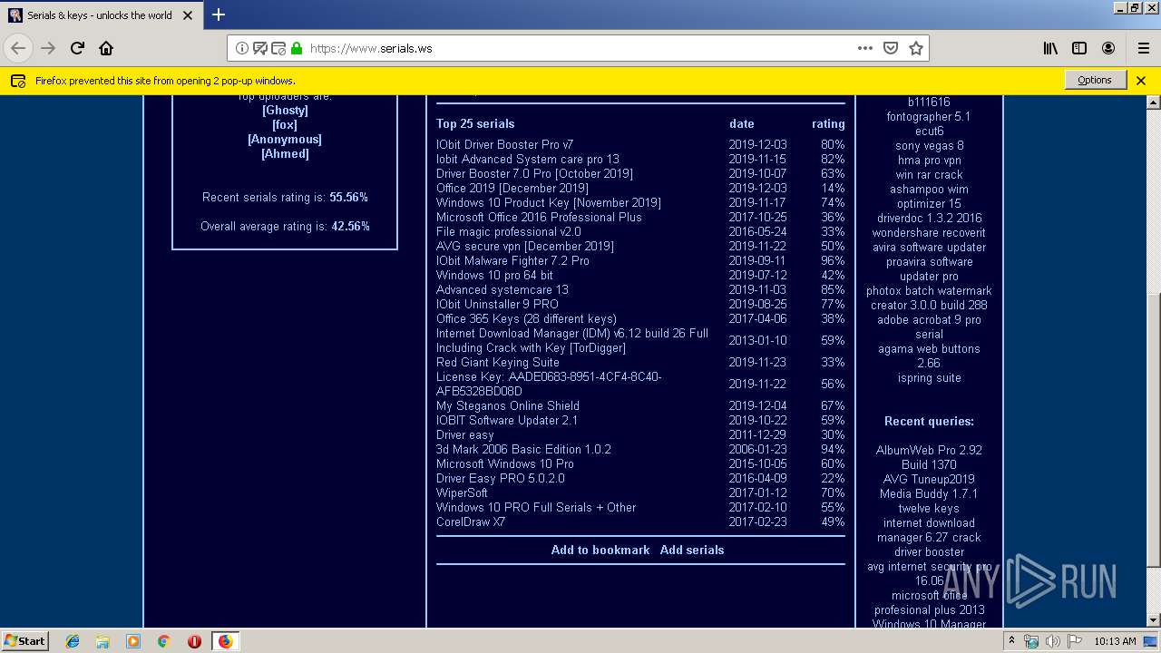The width and height of the screenshot is (1161, 653).
Task: Click Add to bookmark link
Action: pyautogui.click(x=600, y=550)
